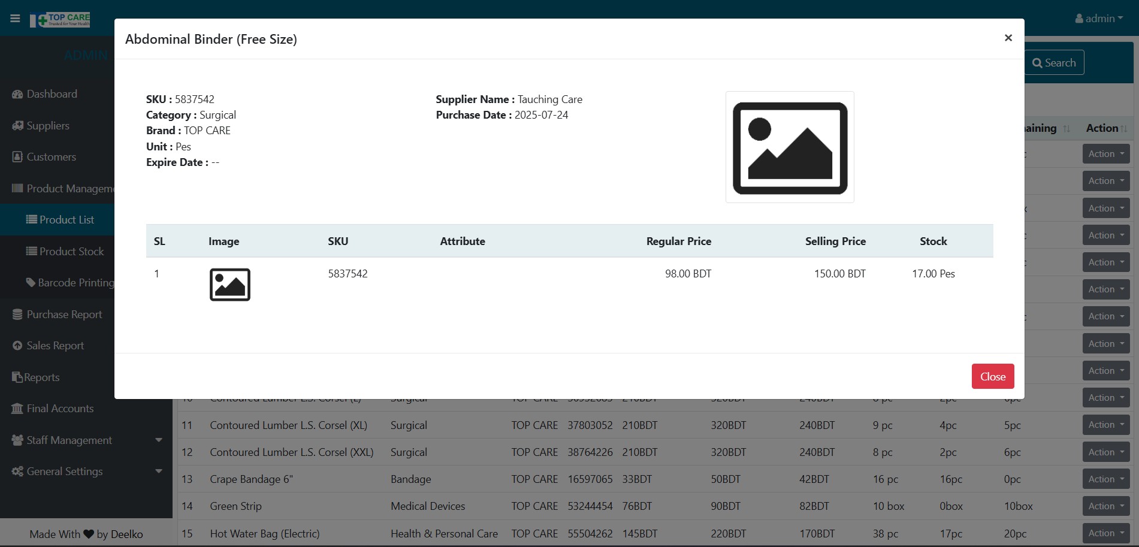1139x547 pixels.
Task: Click the Suppliers truck icon
Action: (x=17, y=126)
